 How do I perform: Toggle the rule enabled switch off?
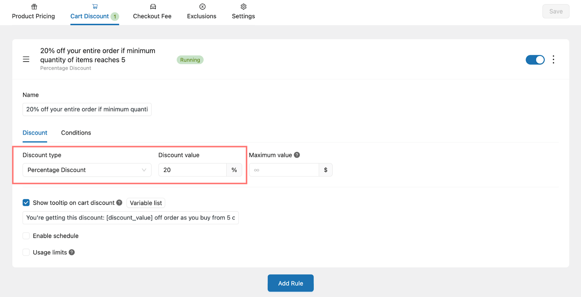tap(535, 60)
